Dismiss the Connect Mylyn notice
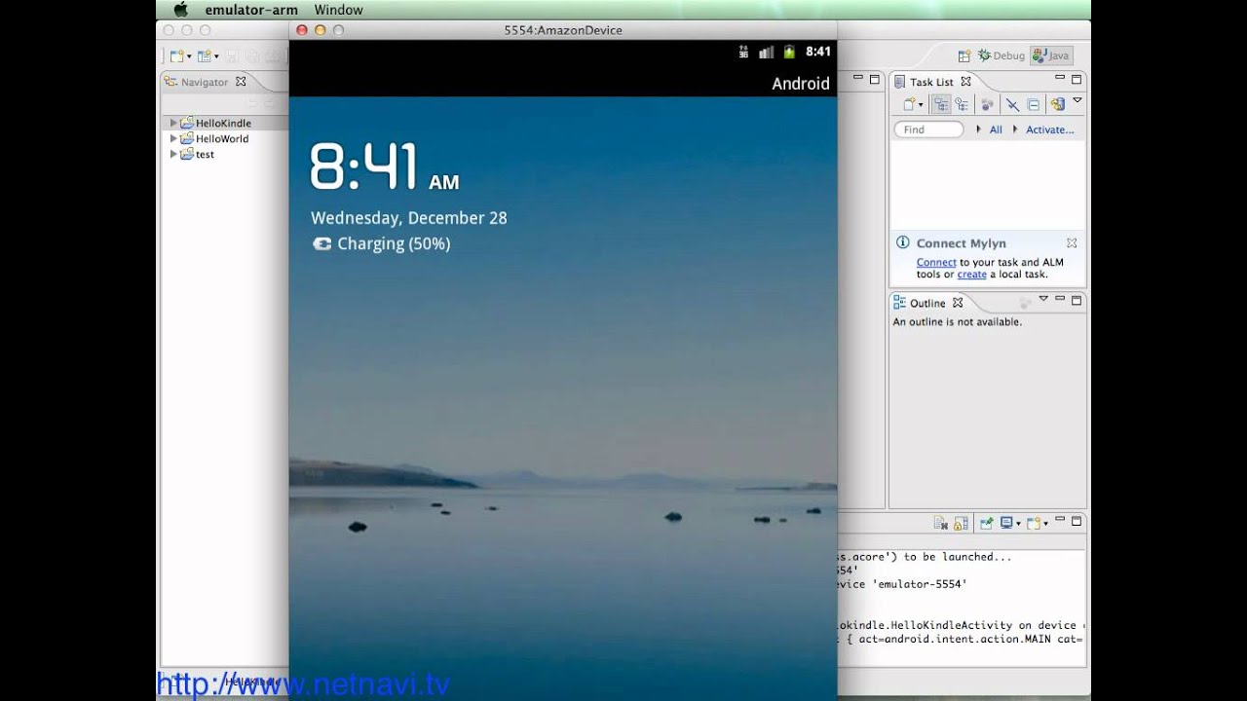Screen dimensions: 1247x701 point(1072,243)
